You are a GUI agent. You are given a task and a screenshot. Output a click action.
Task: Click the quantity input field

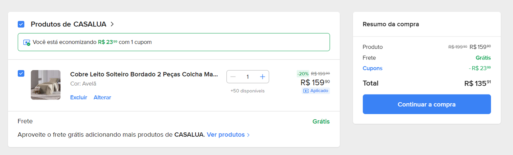pyautogui.click(x=247, y=77)
